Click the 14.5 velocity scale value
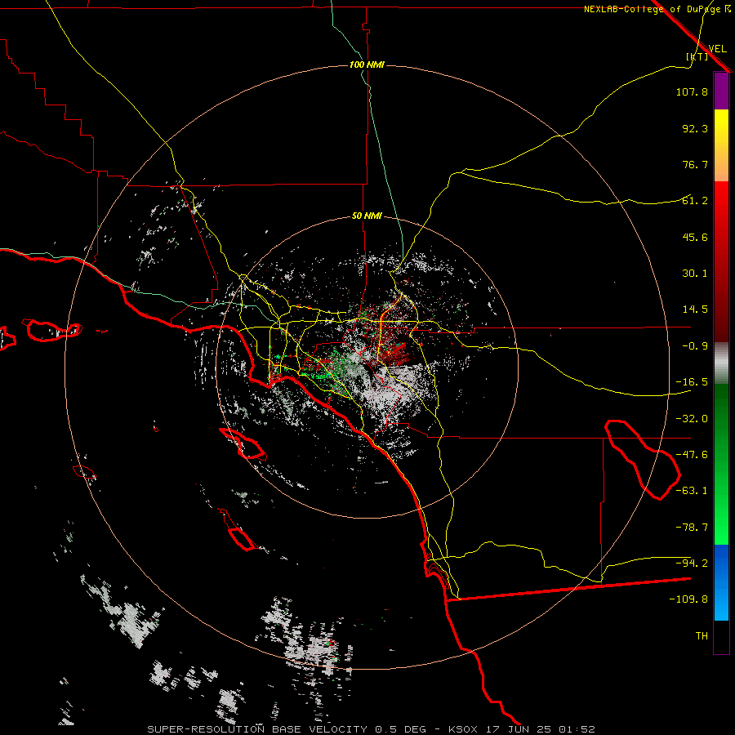Viewport: 735px width, 735px height. [695, 310]
